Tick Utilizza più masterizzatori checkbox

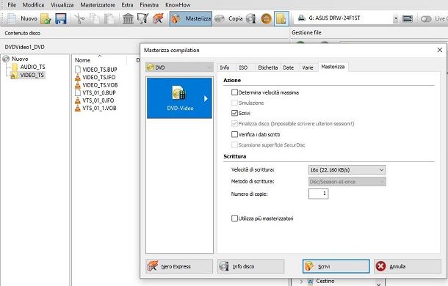[x=234, y=219]
